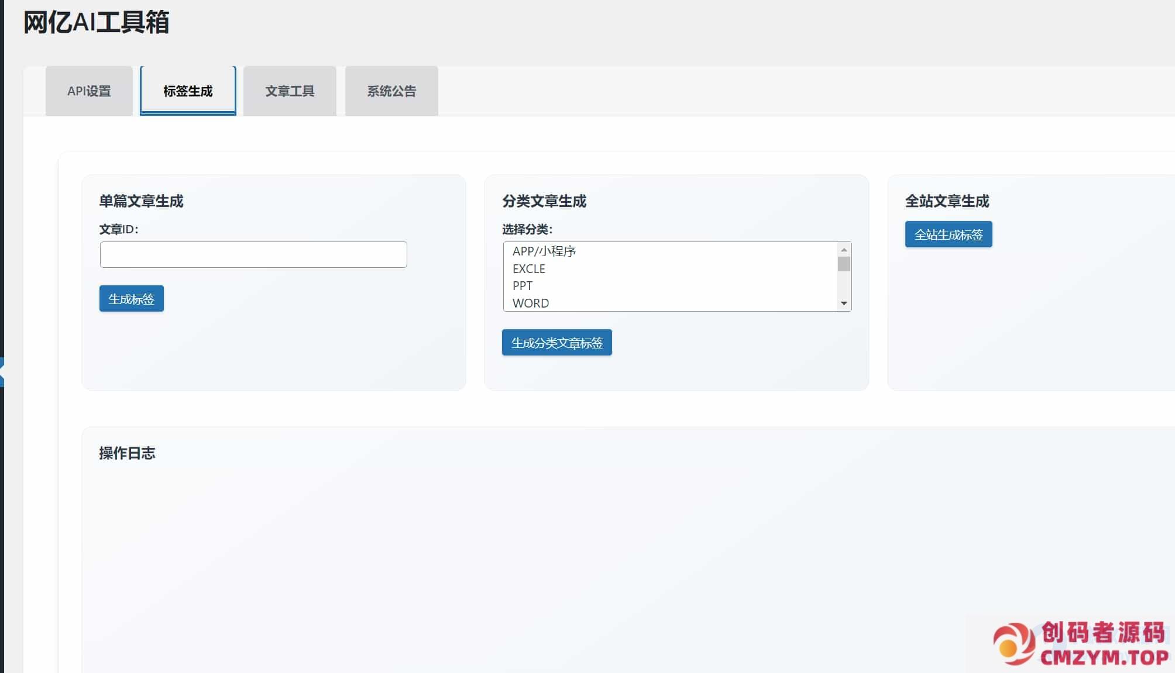This screenshot has height=673, width=1175.
Task: Click the 全站生成标签 button
Action: [948, 234]
